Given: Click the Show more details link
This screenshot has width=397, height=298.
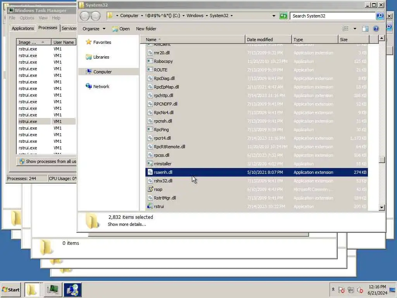Looking at the screenshot, I should coord(127,224).
